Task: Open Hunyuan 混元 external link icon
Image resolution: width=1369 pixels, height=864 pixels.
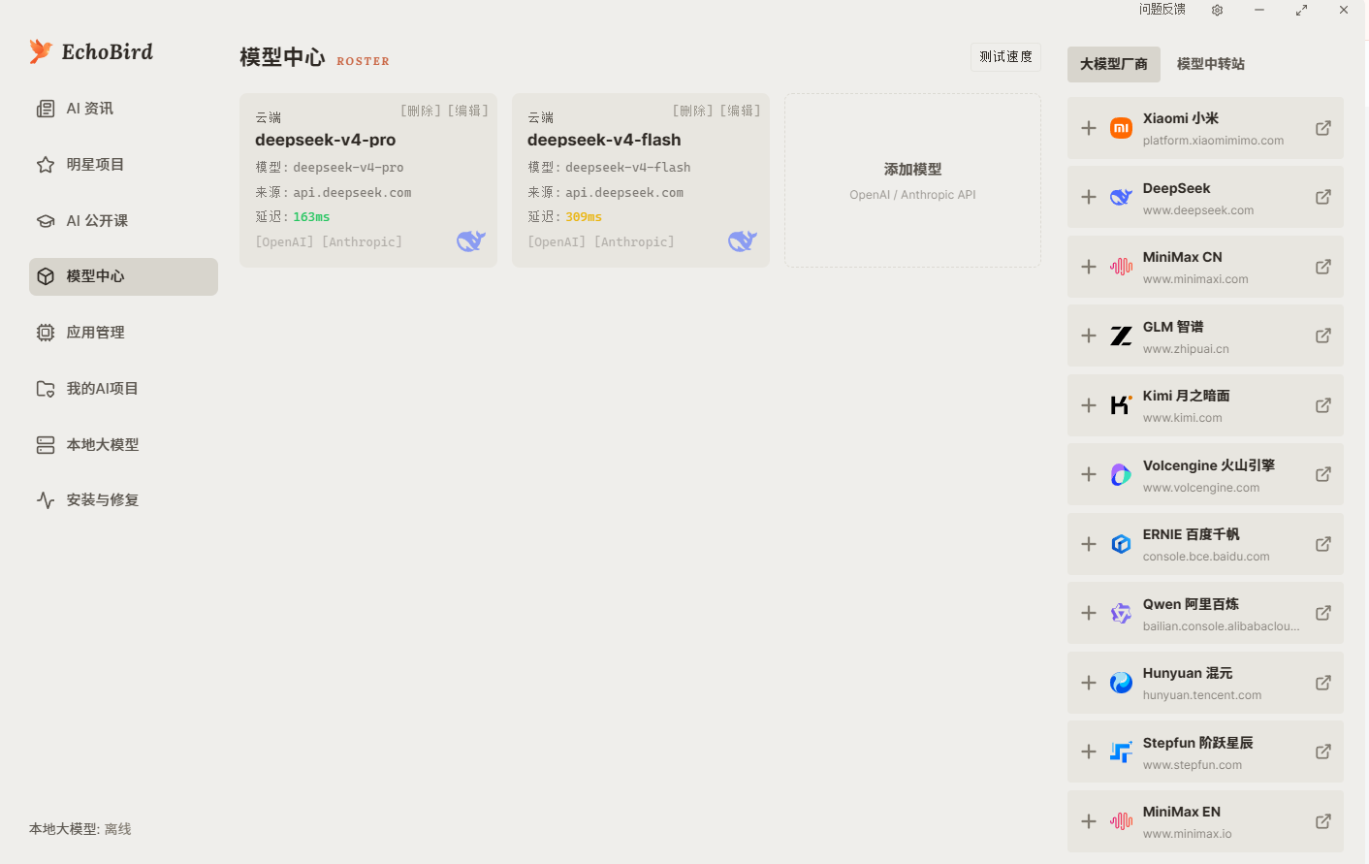Action: [x=1323, y=683]
